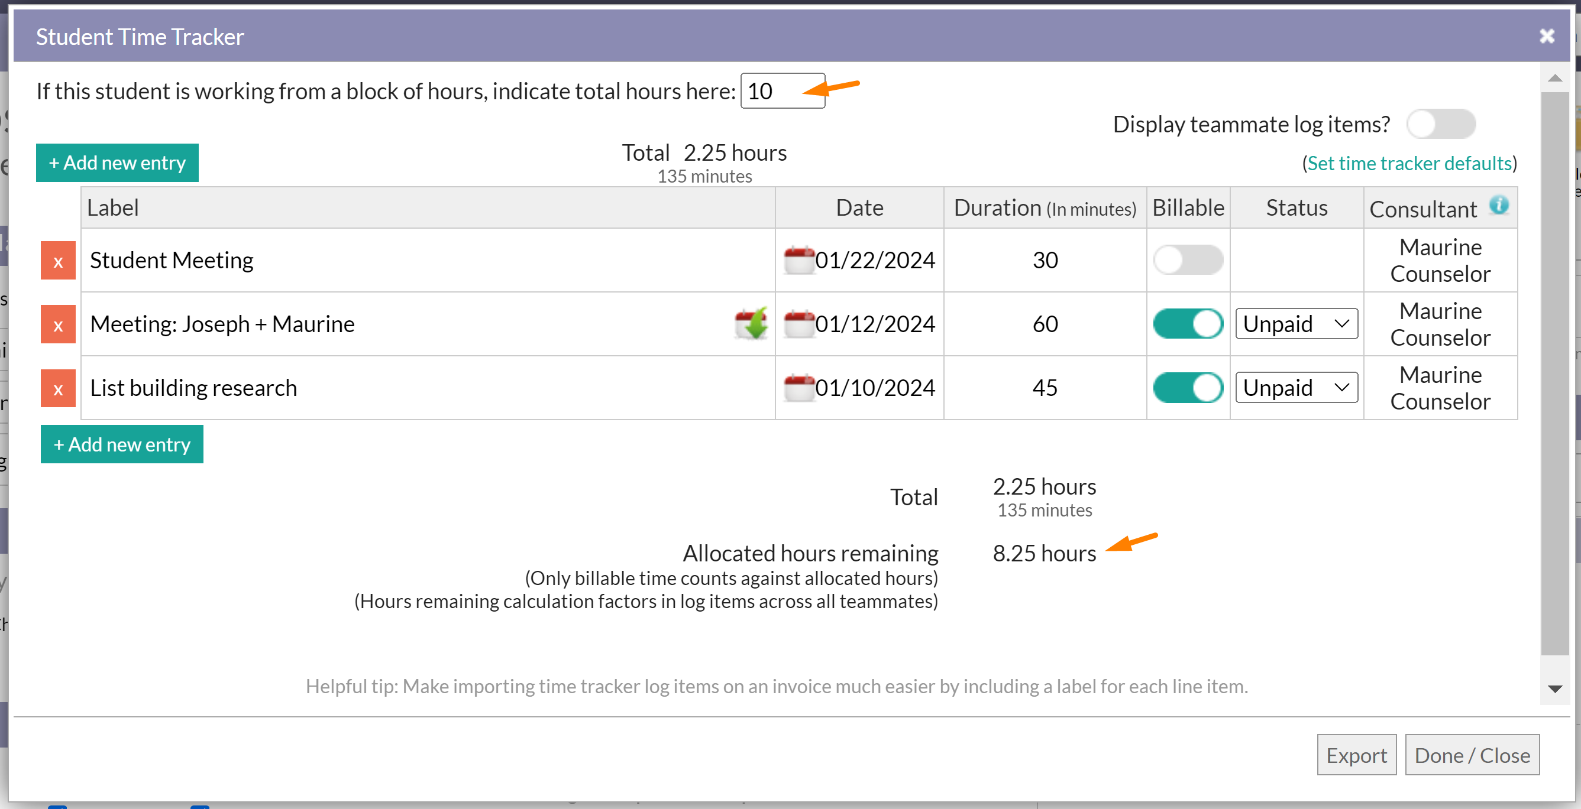Screen dimensions: 1581x809
Task: Click the bottom Add new entry button
Action: click(122, 444)
